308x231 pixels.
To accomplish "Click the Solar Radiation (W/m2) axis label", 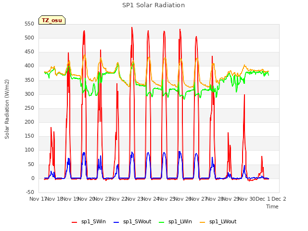I will pos(7,109).
